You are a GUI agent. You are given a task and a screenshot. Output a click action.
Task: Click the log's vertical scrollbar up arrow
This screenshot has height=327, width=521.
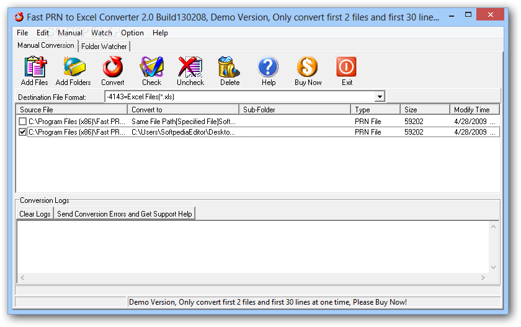pyautogui.click(x=494, y=226)
